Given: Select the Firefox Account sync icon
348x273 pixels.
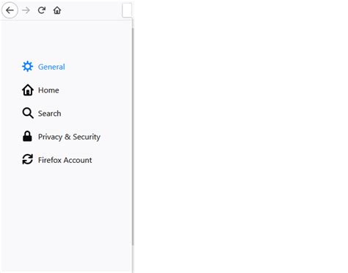Looking at the screenshot, I should pos(27,159).
